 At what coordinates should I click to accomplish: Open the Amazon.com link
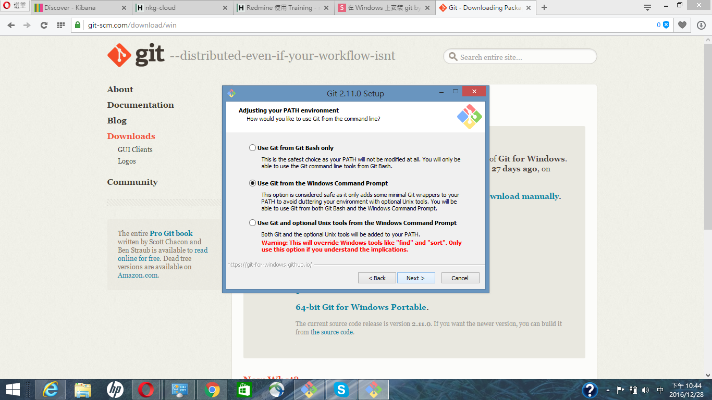tap(138, 275)
